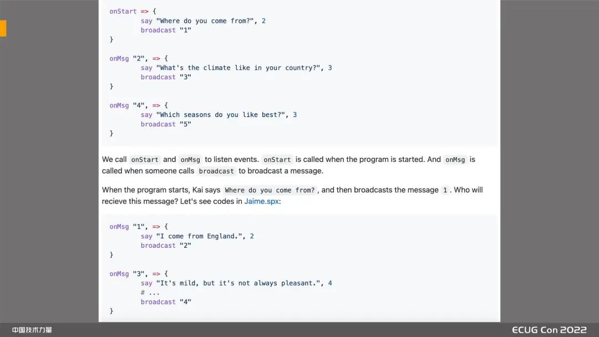Screen dimensions: 599x337
Task: Select the broadcast "4" code line
Action: (166, 302)
